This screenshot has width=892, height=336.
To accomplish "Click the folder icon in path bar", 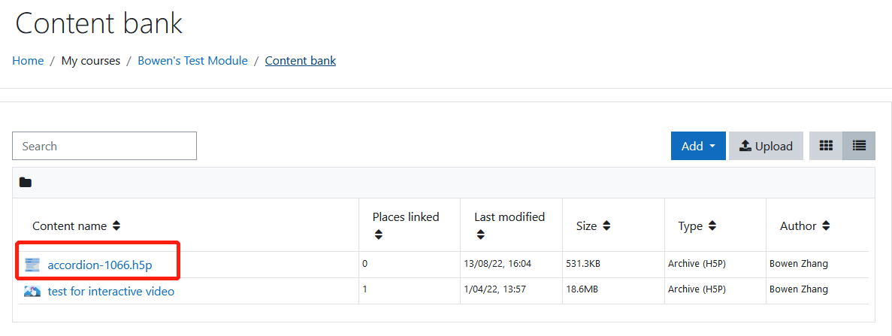I will tap(25, 183).
